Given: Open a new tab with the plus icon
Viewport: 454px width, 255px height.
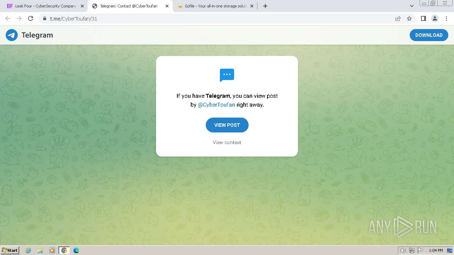Looking at the screenshot, I should click(x=265, y=6).
